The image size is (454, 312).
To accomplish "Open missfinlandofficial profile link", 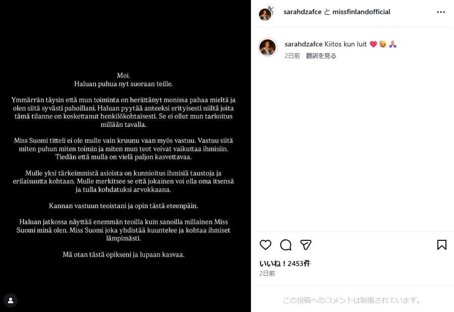I will tap(361, 12).
